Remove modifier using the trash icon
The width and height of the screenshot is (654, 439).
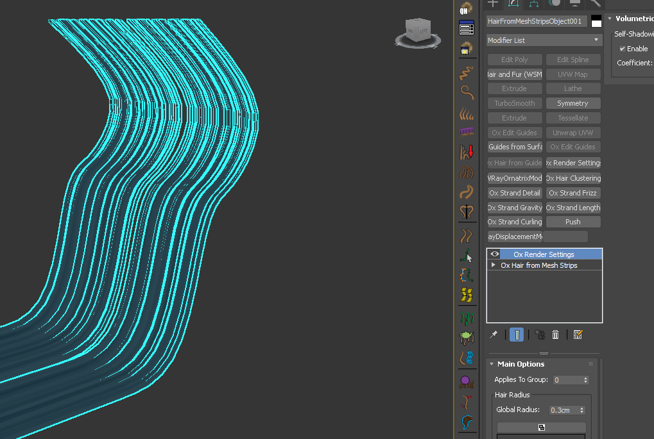pos(556,335)
